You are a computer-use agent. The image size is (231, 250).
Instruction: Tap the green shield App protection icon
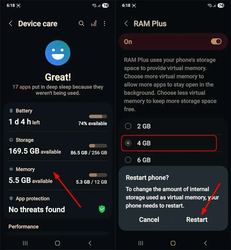(x=102, y=209)
